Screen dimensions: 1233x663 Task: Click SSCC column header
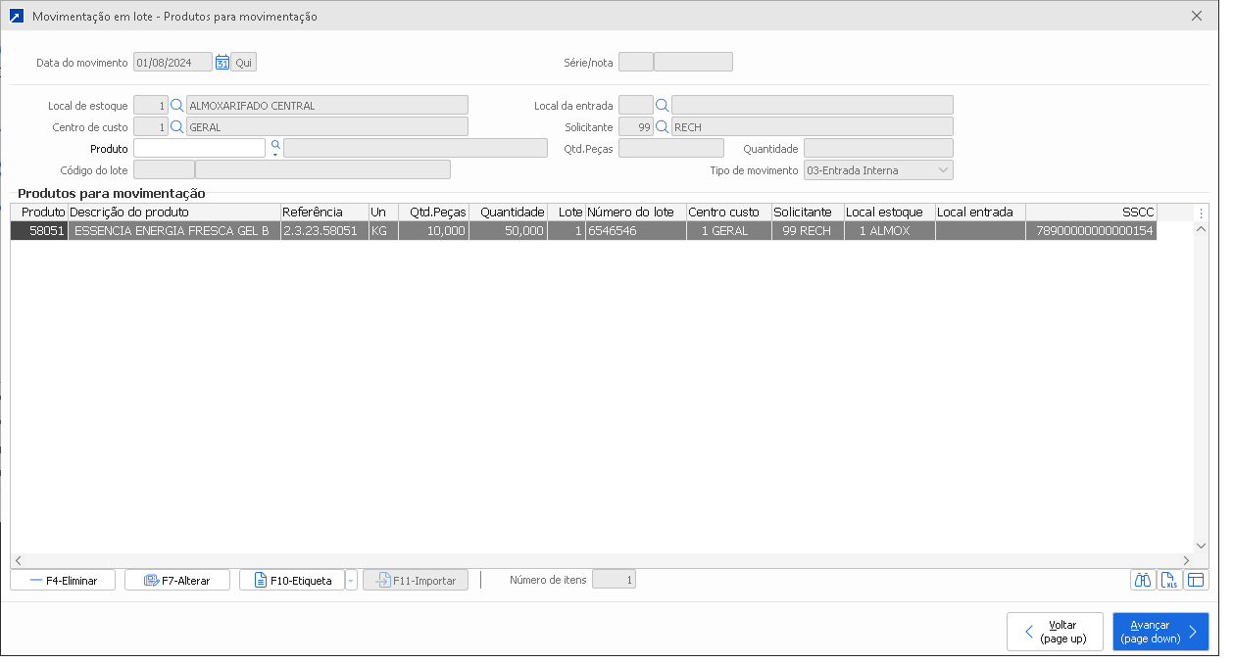[x=1092, y=213]
